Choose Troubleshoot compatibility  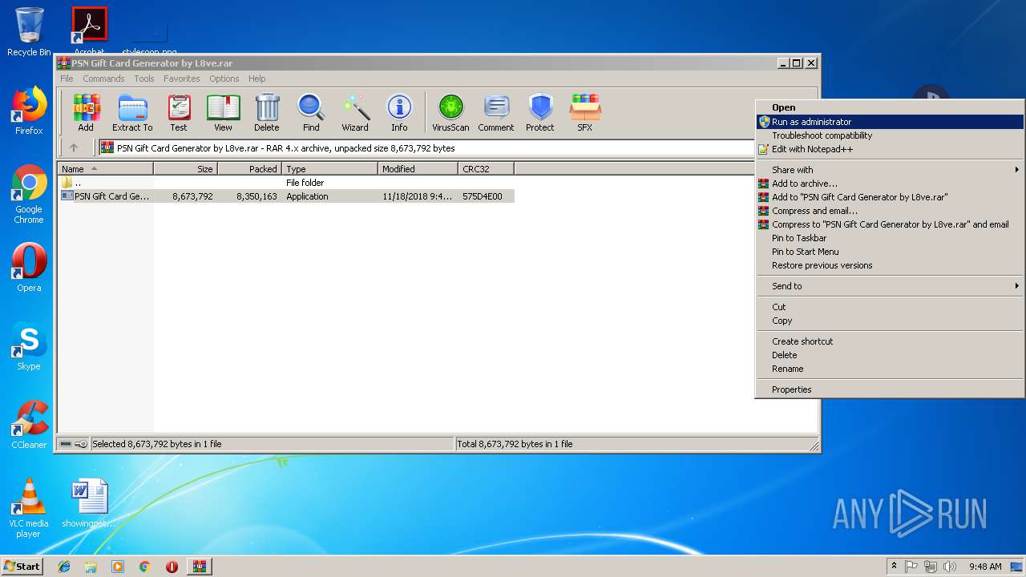890,135
